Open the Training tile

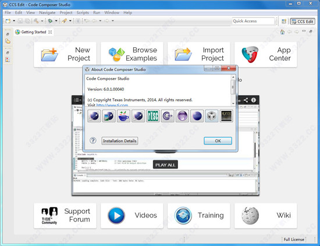click(199, 216)
